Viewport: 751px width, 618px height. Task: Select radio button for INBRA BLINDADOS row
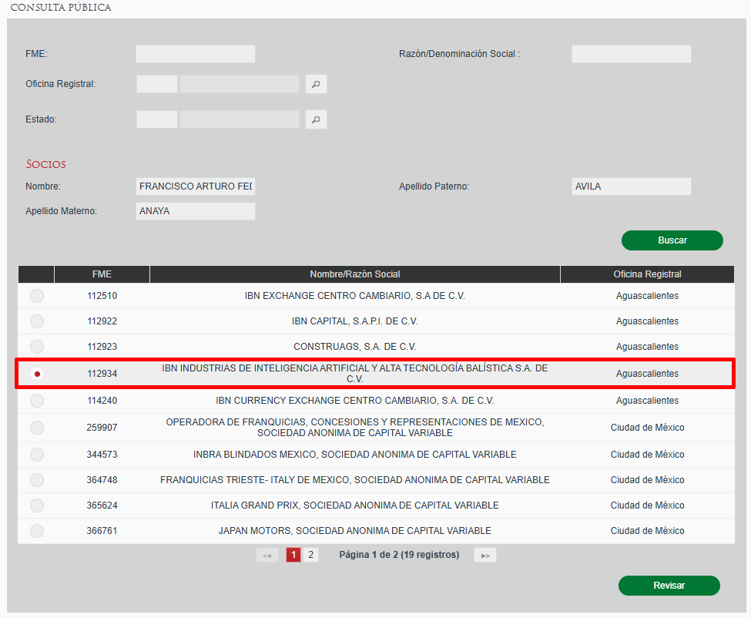tap(37, 455)
